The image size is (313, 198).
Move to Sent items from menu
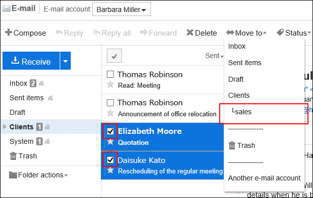pos(245,63)
